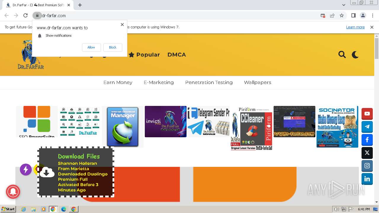379x213 pixels.
Task: Open the X (Twitter) social sidebar icon
Action: pyautogui.click(x=367, y=153)
